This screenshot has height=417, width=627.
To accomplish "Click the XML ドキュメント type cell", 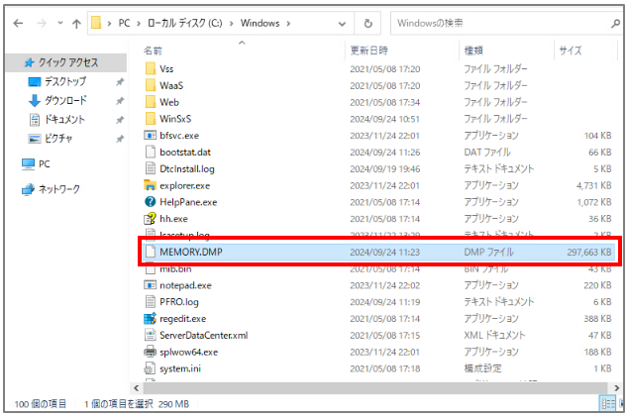I will [494, 335].
